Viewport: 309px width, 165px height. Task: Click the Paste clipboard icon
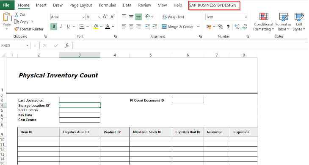7,17
